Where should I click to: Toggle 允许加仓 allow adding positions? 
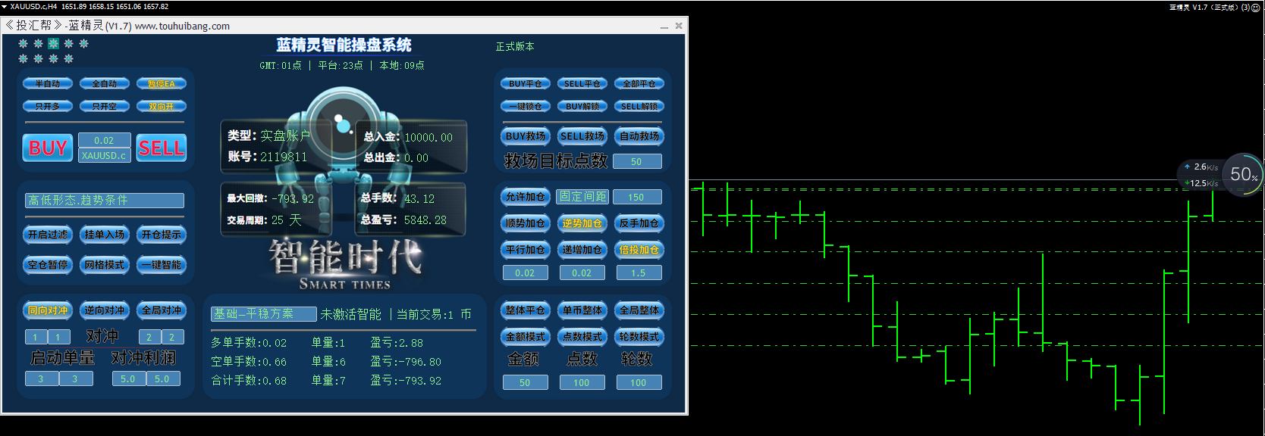tap(526, 197)
